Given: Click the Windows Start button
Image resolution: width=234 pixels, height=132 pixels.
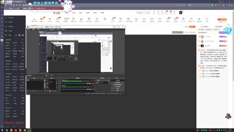Looking at the screenshot, I should click(2, 130).
